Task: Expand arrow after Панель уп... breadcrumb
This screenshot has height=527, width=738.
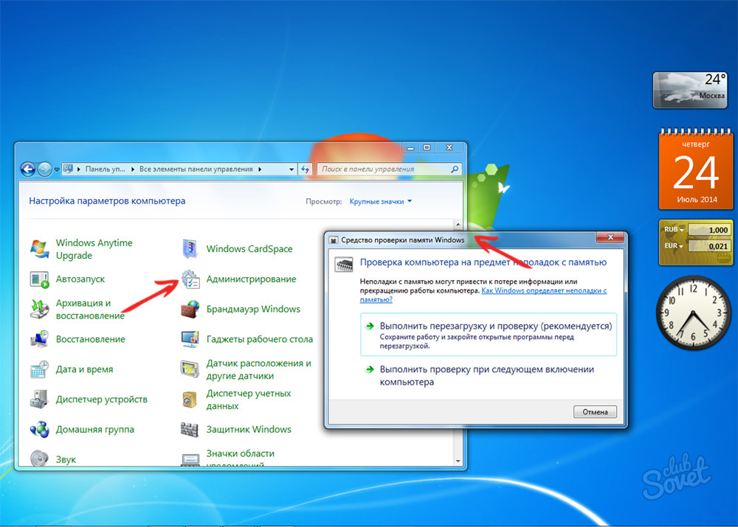Action: pyautogui.click(x=133, y=170)
